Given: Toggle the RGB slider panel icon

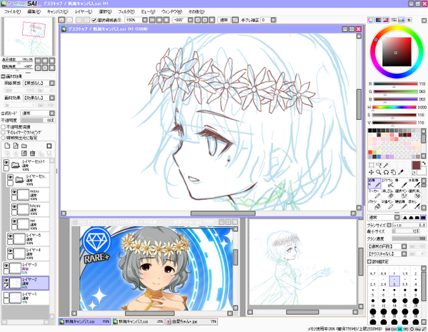Looking at the screenshot, I should point(378,20).
